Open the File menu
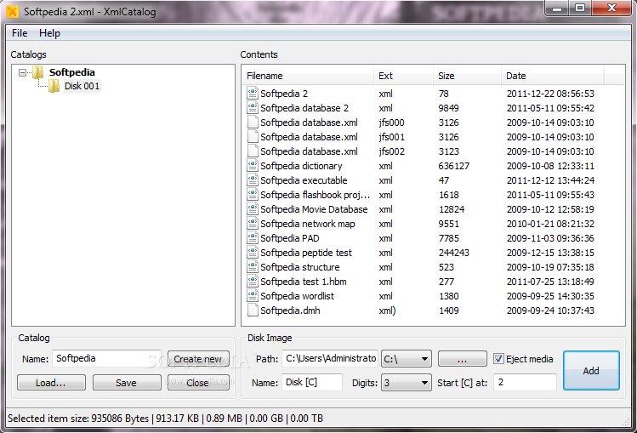The height and width of the screenshot is (433, 637). pyautogui.click(x=20, y=33)
